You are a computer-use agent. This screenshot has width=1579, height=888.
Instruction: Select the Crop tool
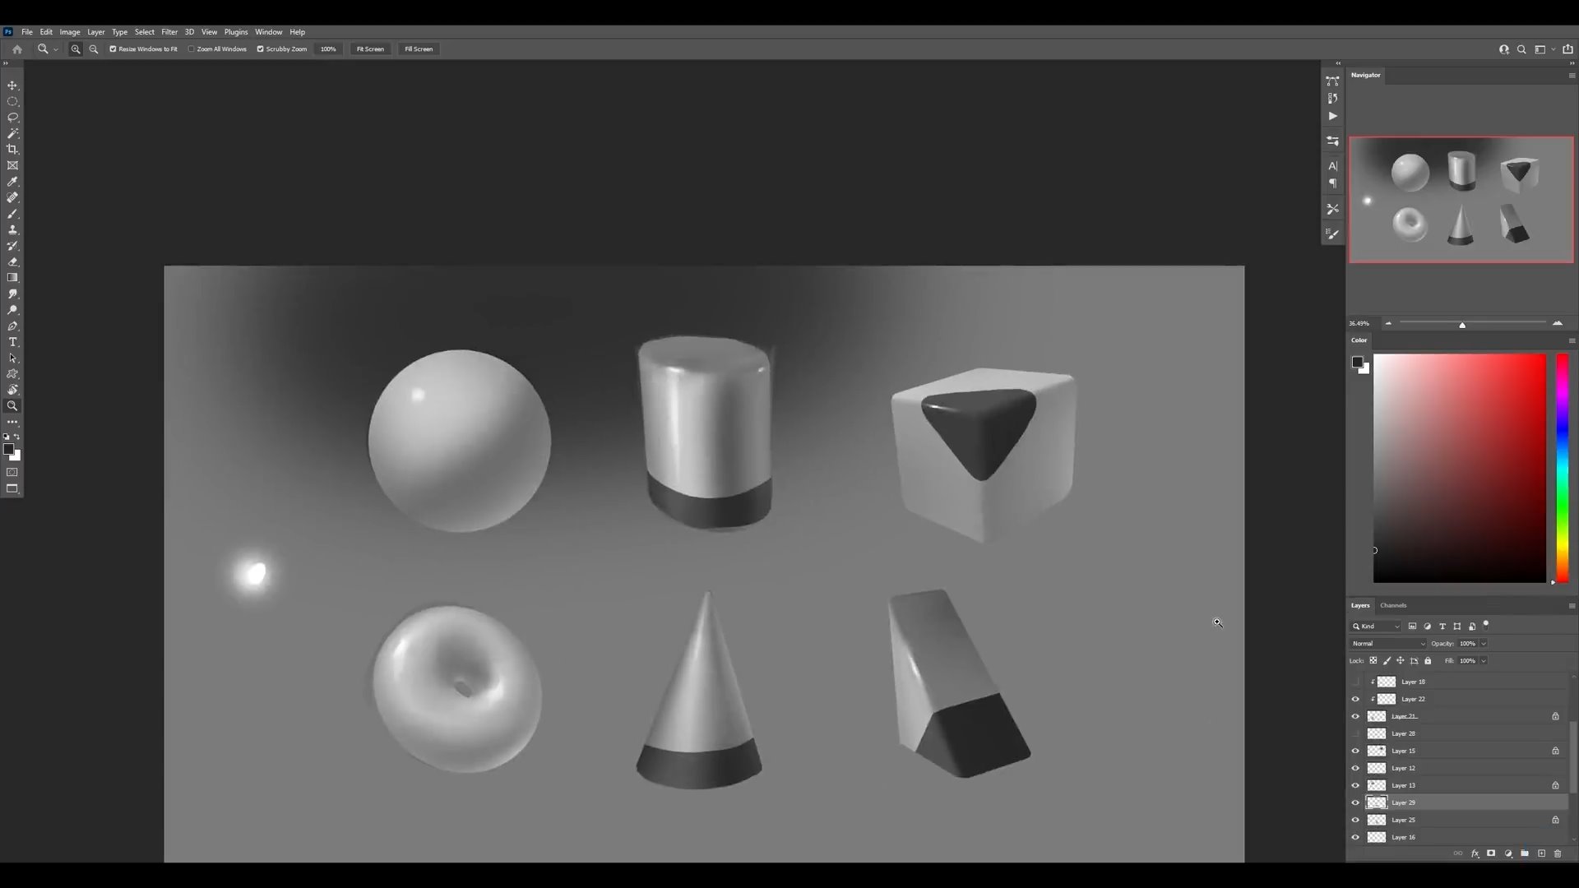coord(12,150)
